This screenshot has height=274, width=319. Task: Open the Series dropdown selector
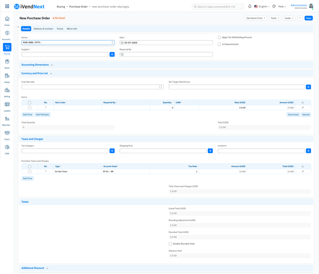[x=68, y=42]
